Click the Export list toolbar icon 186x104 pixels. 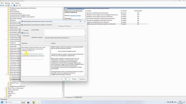(12, 5)
